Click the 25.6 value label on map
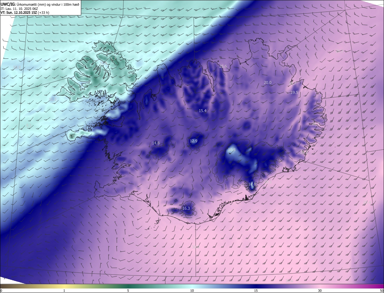 point(223,67)
